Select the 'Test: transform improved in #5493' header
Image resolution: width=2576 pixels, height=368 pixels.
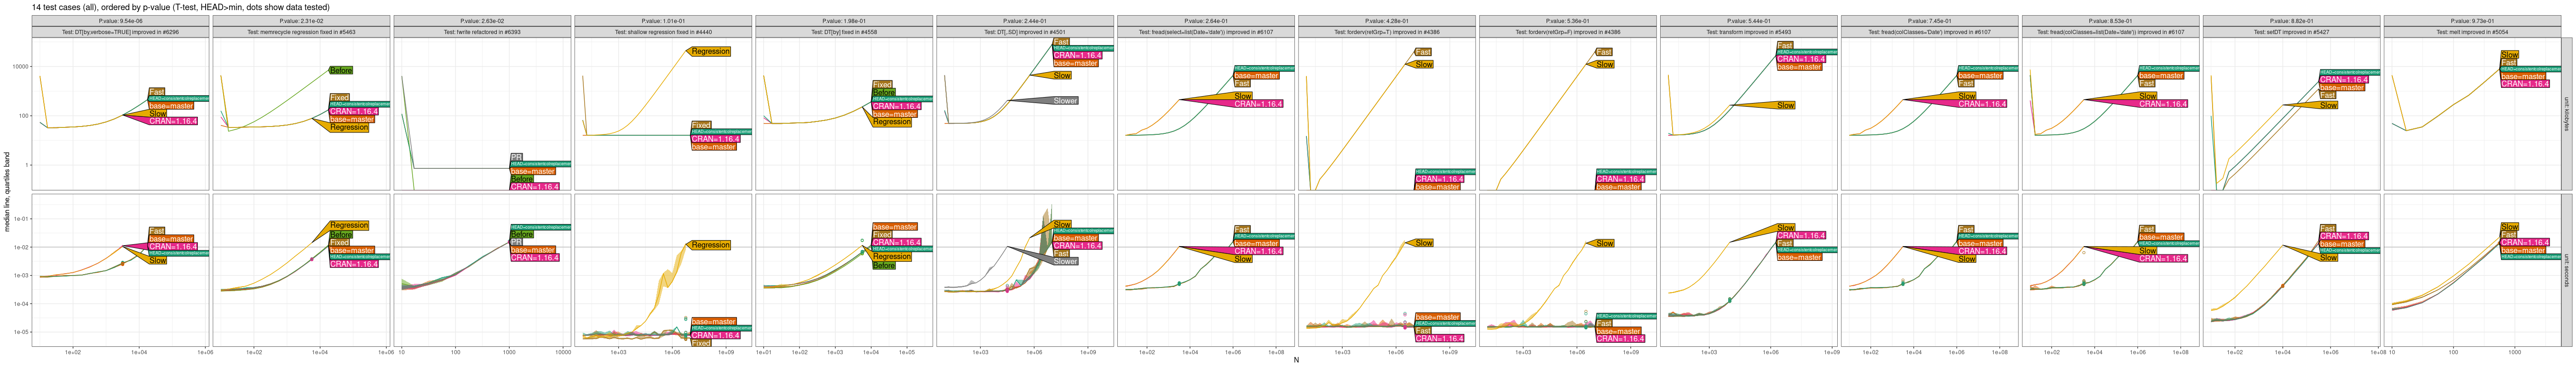[x=1748, y=32]
